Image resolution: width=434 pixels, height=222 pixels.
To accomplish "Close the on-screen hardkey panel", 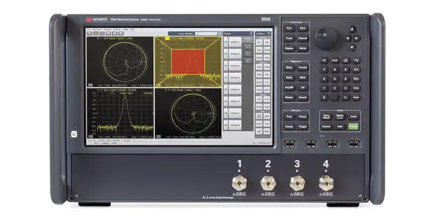I will pyautogui.click(x=268, y=34).
